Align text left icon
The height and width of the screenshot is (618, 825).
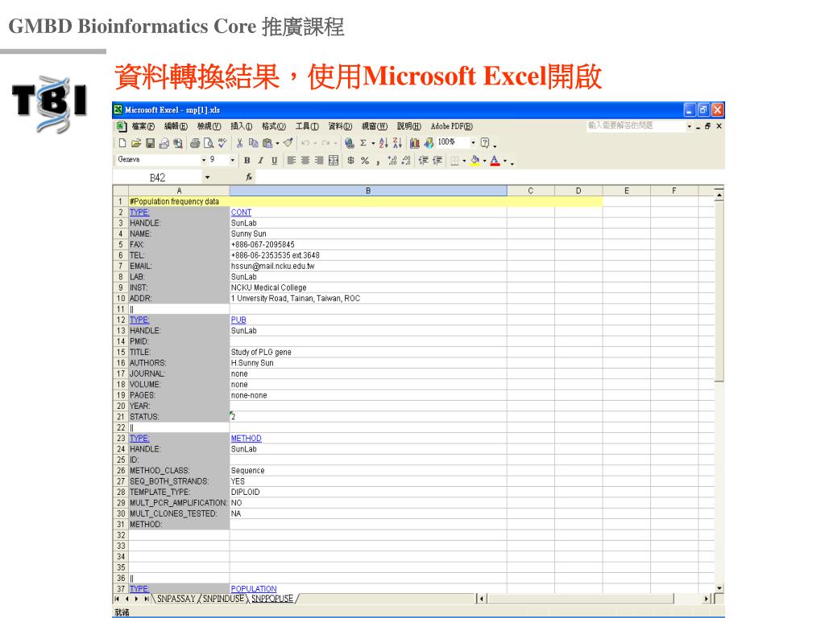coord(292,160)
